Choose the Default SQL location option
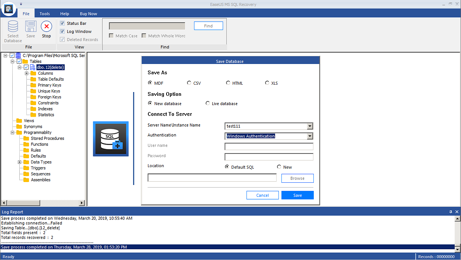461x260 pixels. (227, 167)
